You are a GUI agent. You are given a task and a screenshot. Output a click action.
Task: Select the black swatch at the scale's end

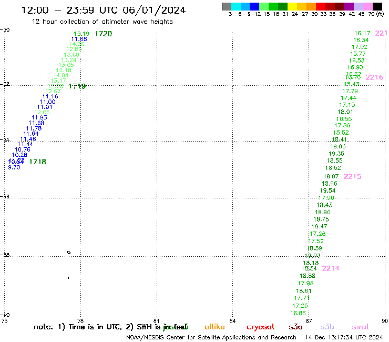377,6
